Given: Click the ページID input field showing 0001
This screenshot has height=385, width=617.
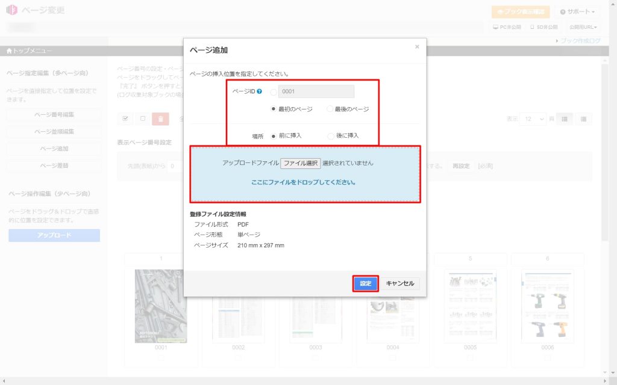Looking at the screenshot, I should 316,92.
